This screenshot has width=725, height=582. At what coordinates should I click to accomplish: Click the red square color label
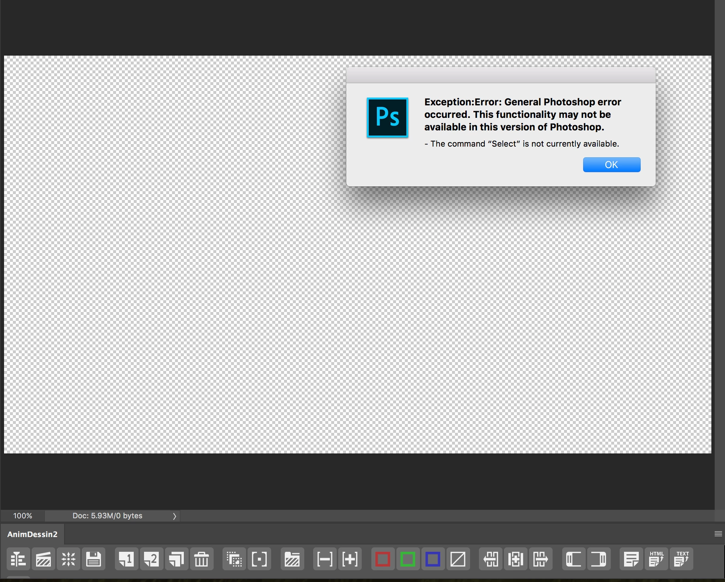pyautogui.click(x=383, y=559)
